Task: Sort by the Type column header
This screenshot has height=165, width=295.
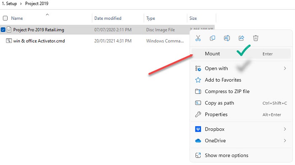Action: point(150,19)
